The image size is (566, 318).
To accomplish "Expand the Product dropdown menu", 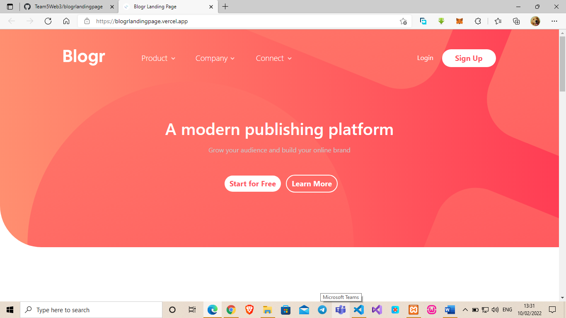I will tap(158, 58).
